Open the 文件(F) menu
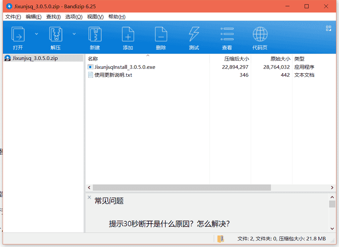339x247 pixels. click(x=13, y=17)
